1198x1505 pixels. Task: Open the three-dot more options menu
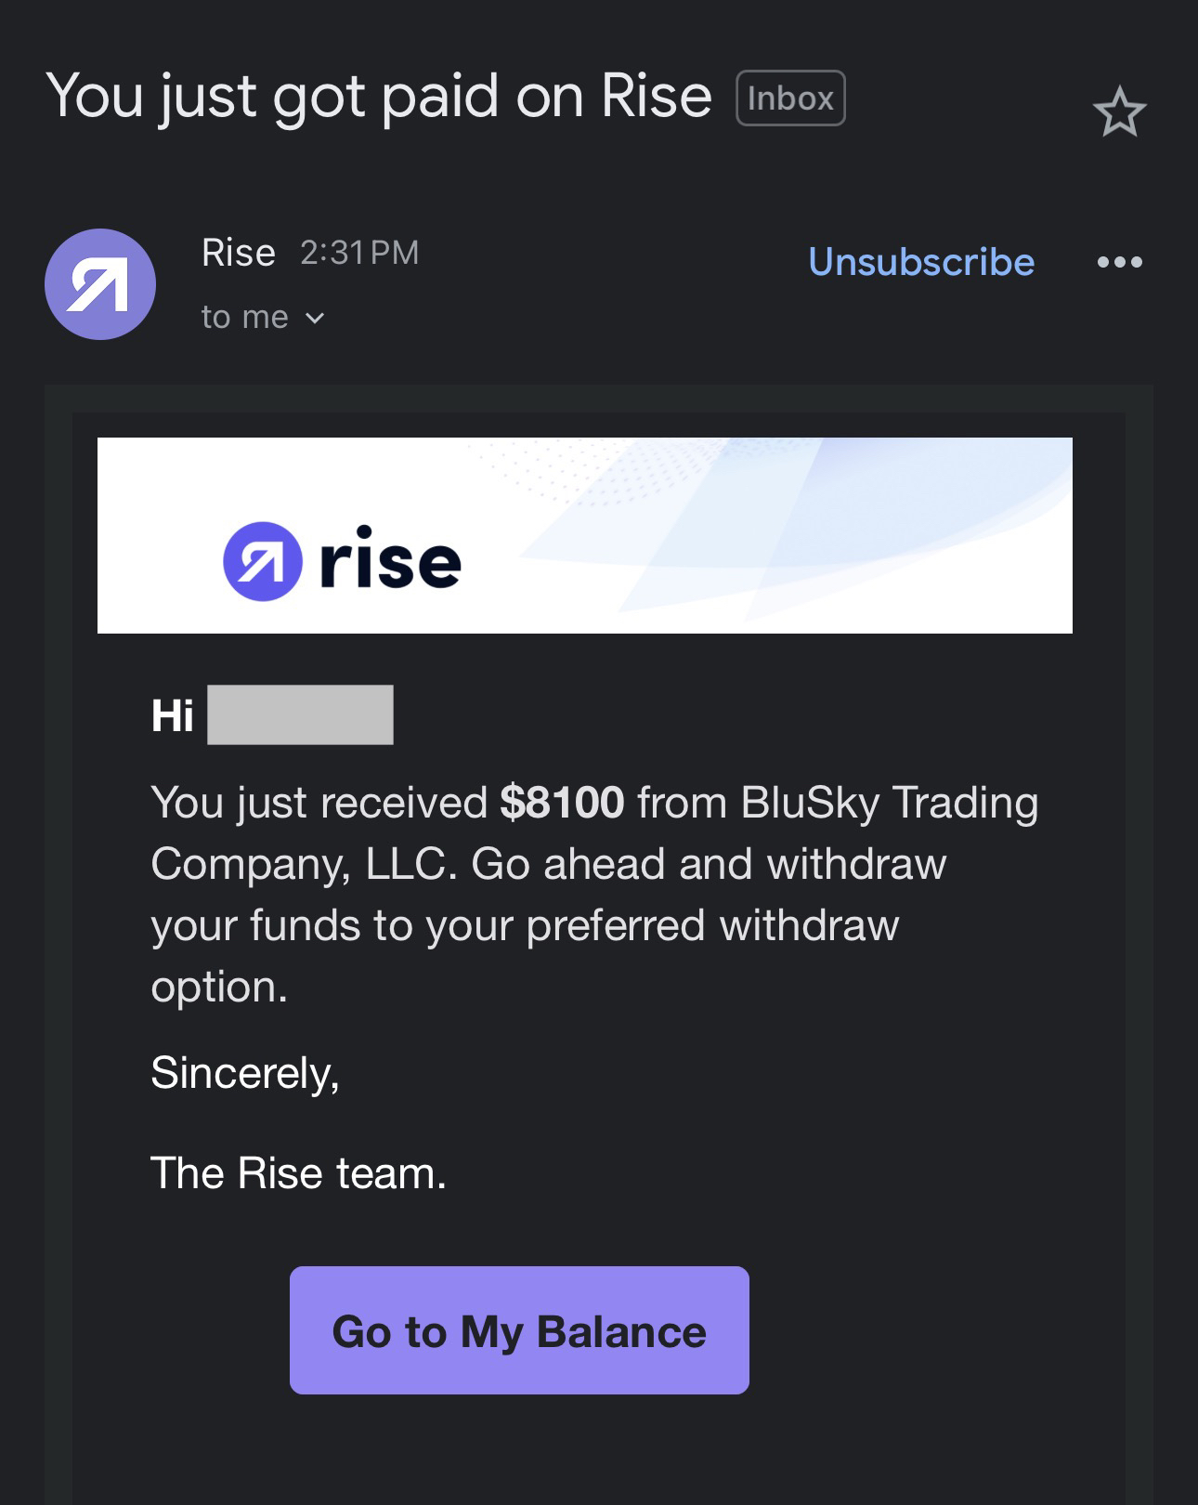(1119, 262)
